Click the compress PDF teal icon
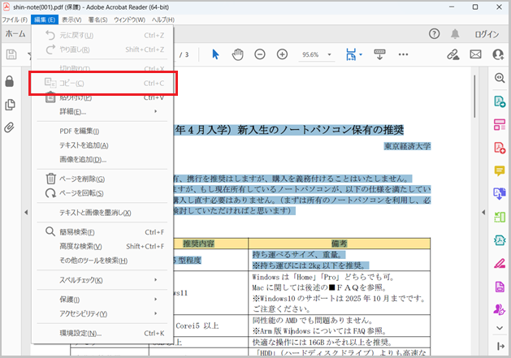 click(x=500, y=240)
